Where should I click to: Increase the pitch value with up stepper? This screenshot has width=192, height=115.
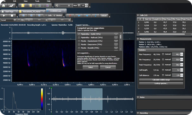point(86,5)
